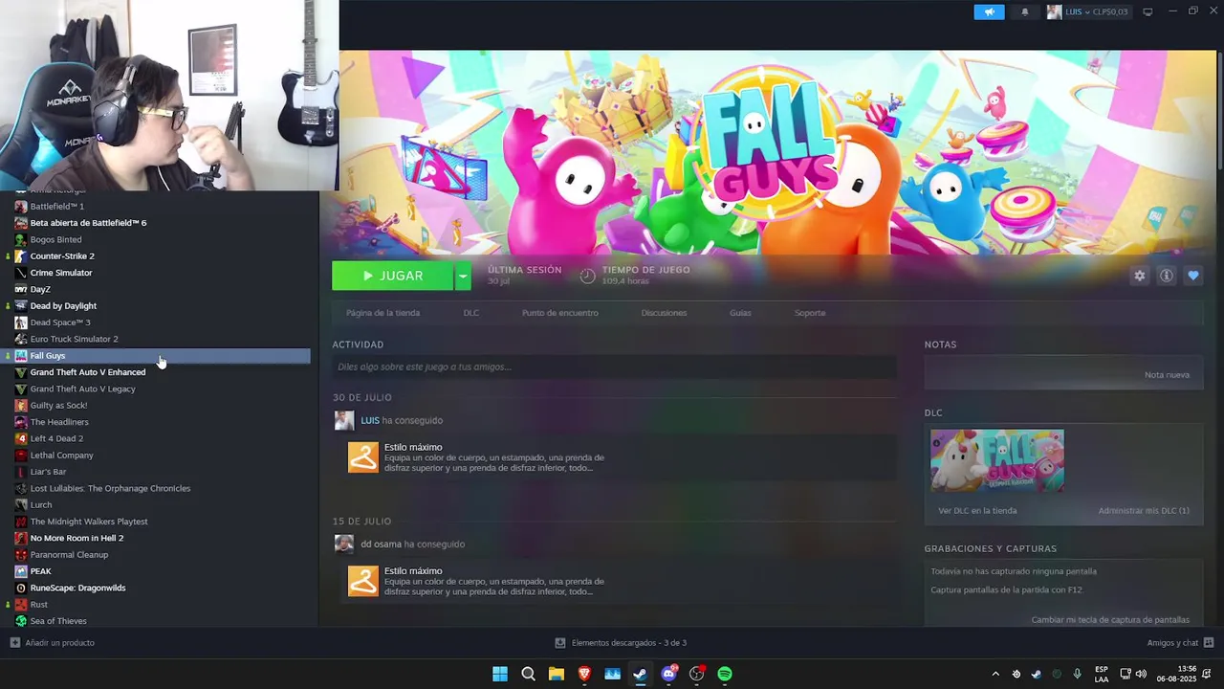
Task: Expand the arrow next to JUGAR
Action: (463, 276)
